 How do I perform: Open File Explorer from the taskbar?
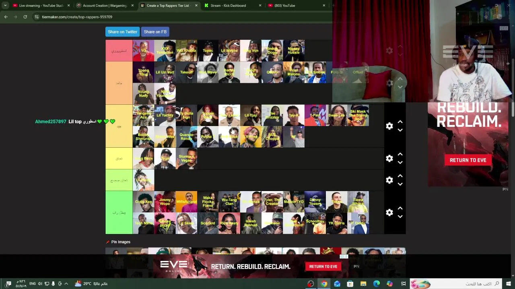click(x=363, y=284)
